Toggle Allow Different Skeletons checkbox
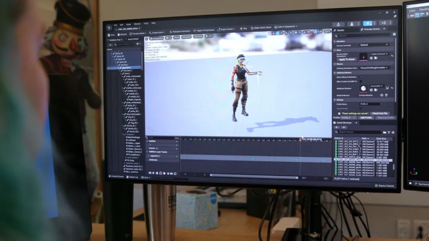 [x=361, y=77]
